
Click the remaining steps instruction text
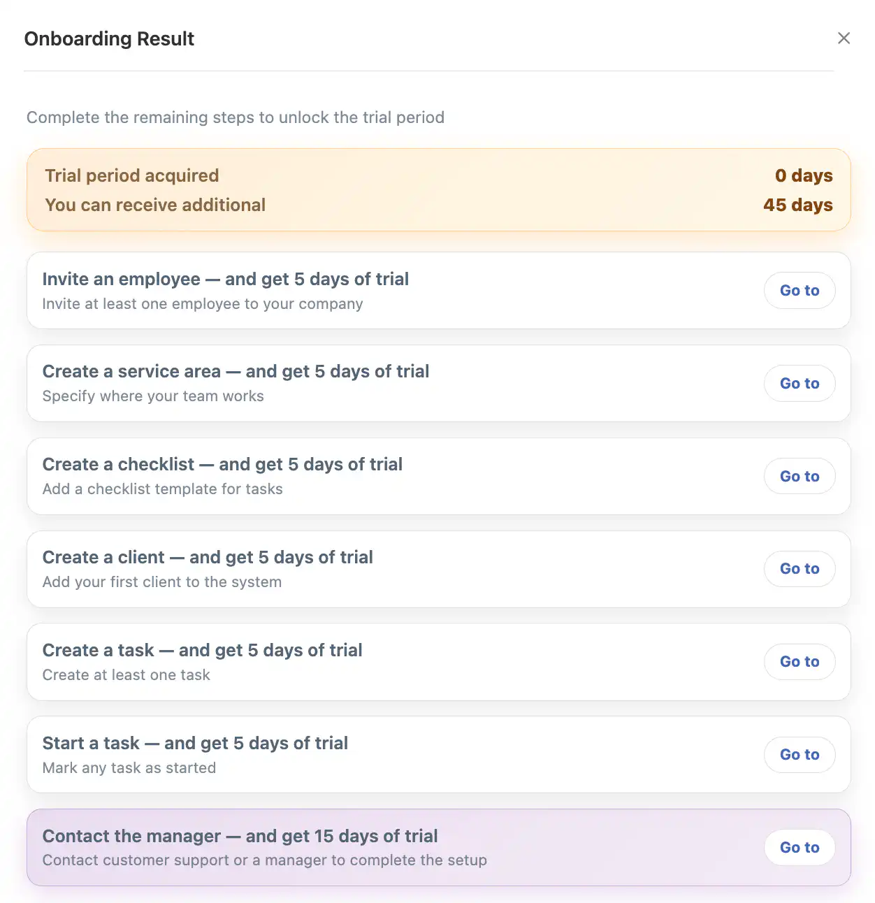pos(235,117)
